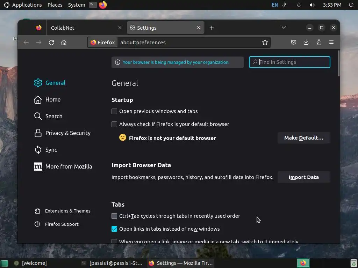358x268 pixels.
Task: Open the volume control indicator
Action: pos(312,5)
